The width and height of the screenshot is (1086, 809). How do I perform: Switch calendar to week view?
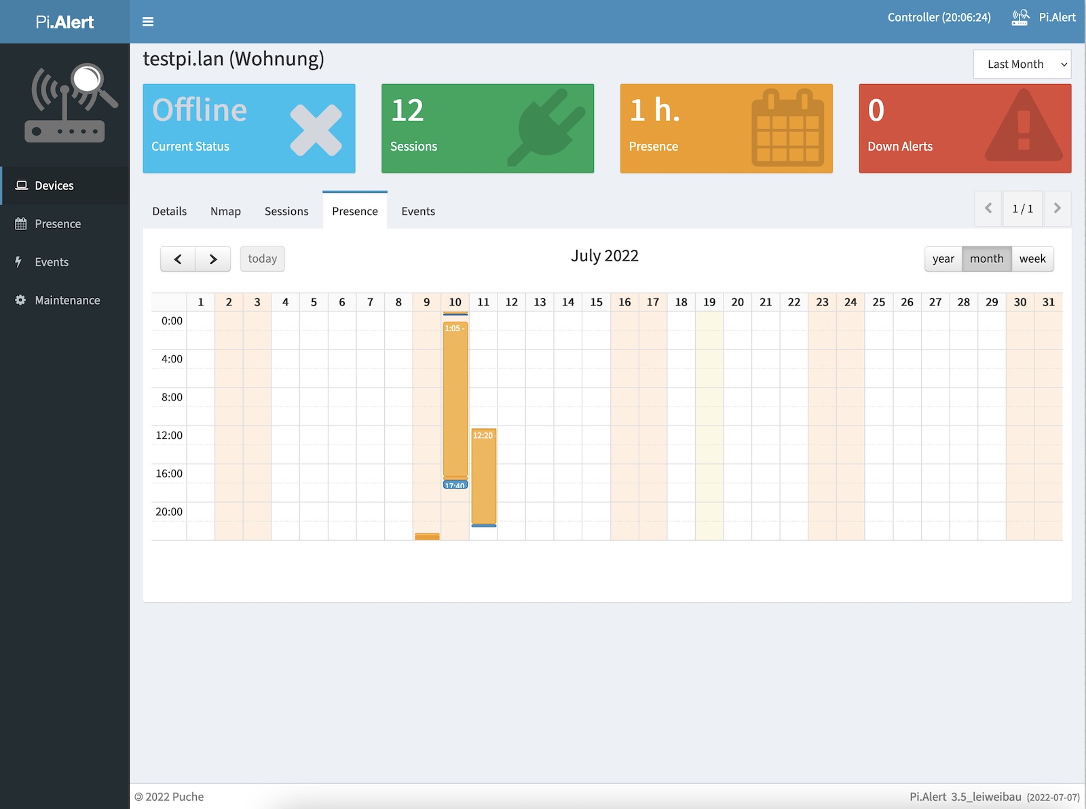click(x=1032, y=259)
